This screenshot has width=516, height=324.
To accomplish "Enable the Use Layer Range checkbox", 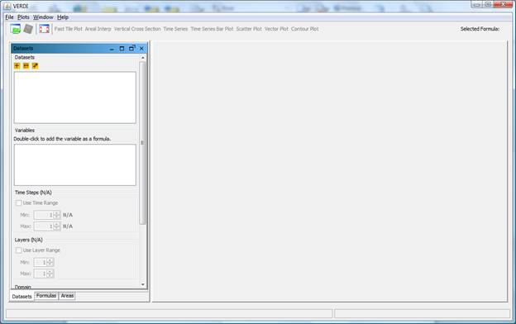I will pyautogui.click(x=19, y=250).
